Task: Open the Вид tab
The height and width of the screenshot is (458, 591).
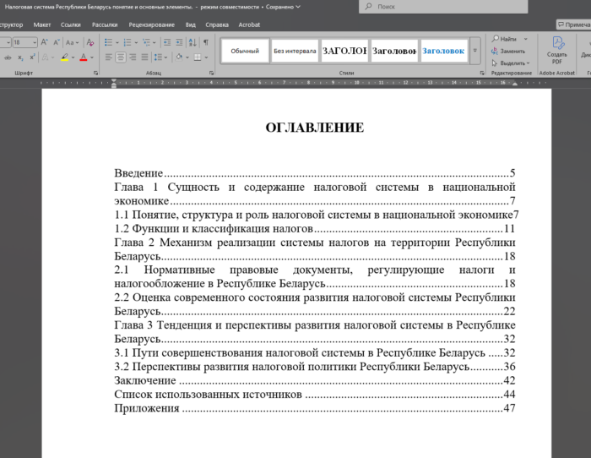Action: pos(190,25)
